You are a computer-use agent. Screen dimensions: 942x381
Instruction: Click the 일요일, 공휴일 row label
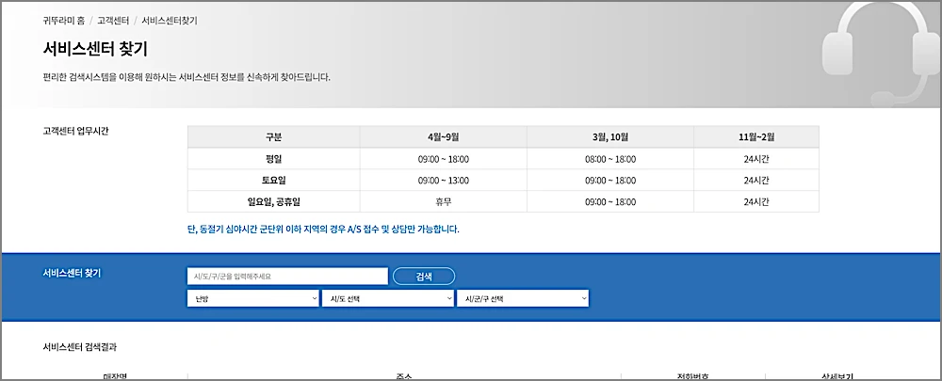[274, 201]
